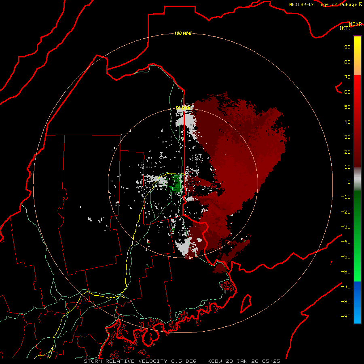Click the -10 value on velocity scale
The width and height of the screenshot is (364, 364).
pos(346,197)
